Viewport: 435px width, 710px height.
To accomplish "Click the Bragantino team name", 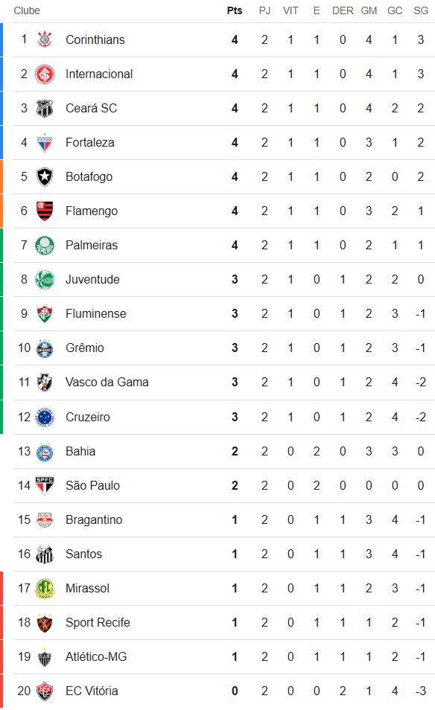I will tap(94, 519).
